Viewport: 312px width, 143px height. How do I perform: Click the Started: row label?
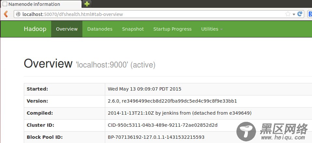37,89
